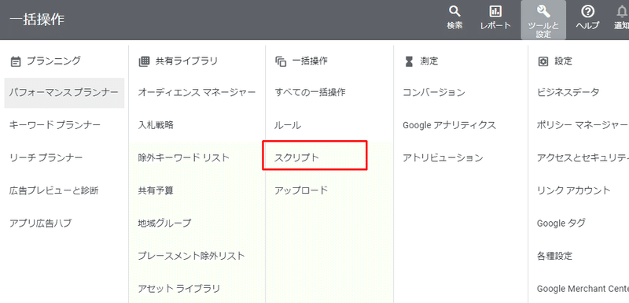Click the 共有ライブラリ column heading text
The height and width of the screenshot is (303, 629).
(186, 61)
